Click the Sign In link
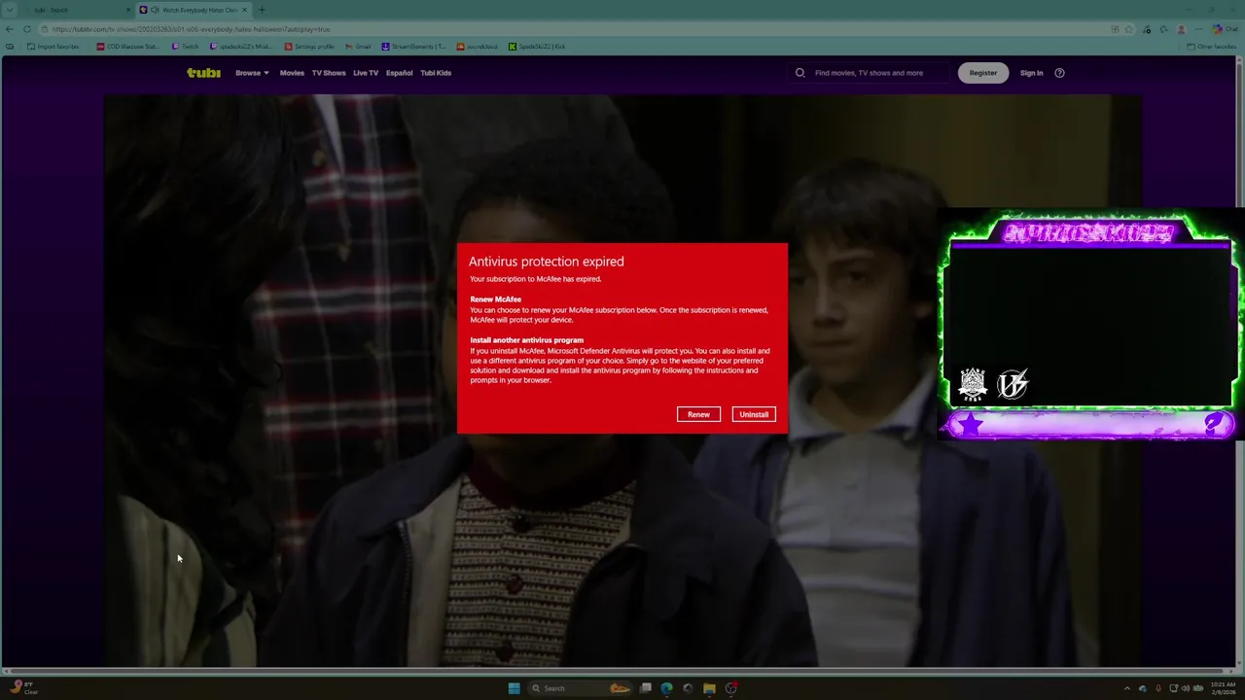 tap(1031, 73)
